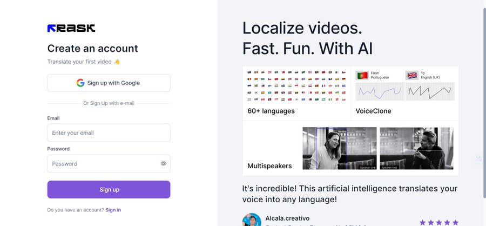This screenshot has width=486, height=226.
Task: Click the Google logo icon
Action: point(80,83)
